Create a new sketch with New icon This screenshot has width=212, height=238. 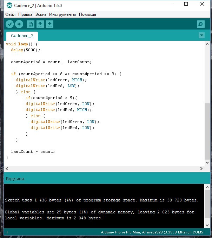point(31,24)
